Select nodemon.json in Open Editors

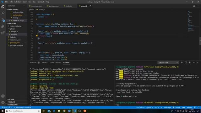pyautogui.click(x=18, y=12)
